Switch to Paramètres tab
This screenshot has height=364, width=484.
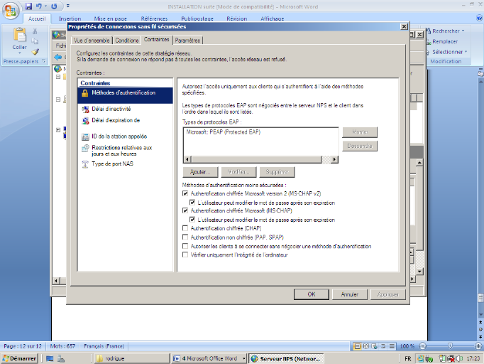pos(187,41)
